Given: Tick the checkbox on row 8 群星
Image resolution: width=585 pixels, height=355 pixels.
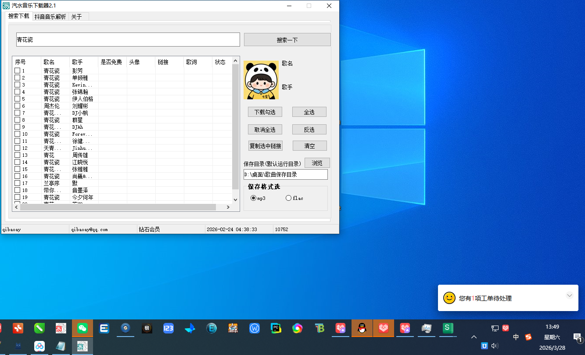Looking at the screenshot, I should point(18,120).
